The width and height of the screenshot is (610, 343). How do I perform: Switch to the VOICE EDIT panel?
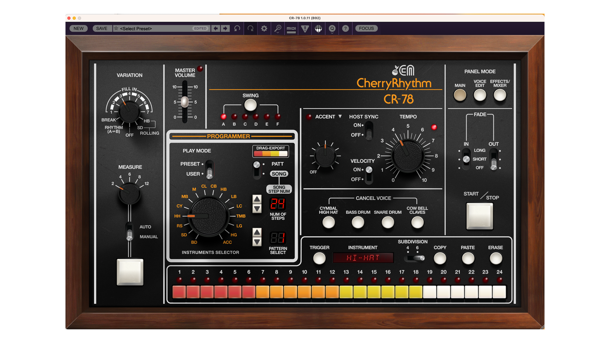[x=480, y=95]
